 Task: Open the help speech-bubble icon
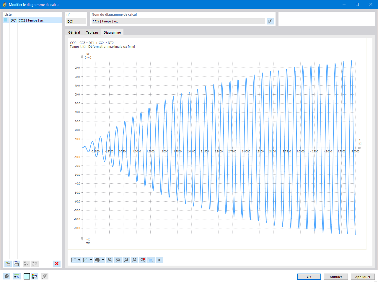tap(6, 276)
